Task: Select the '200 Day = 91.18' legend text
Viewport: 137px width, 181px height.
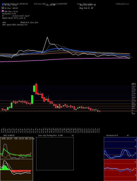Action: [x=11, y=12]
